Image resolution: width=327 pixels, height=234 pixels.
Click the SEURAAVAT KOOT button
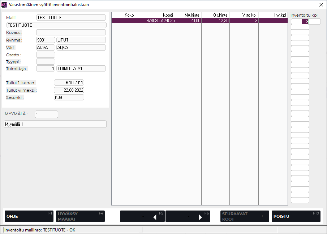coord(245,216)
